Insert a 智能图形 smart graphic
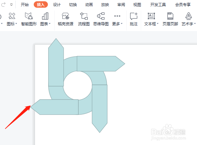The height and width of the screenshot is (145, 197). [29, 19]
